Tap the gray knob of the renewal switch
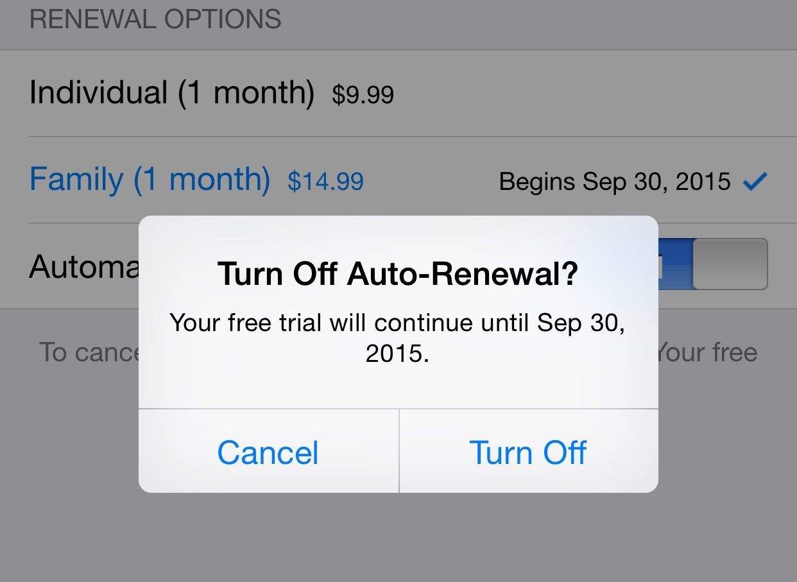 click(730, 264)
